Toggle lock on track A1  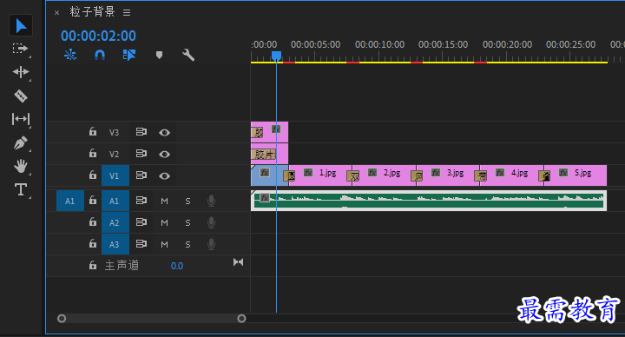point(93,200)
